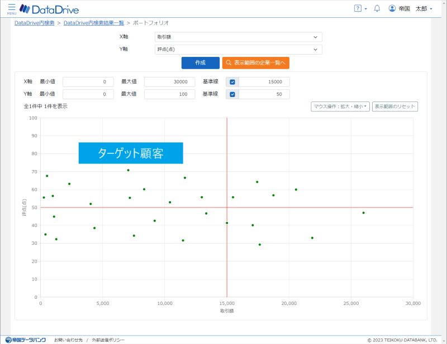Click the 取引額 x-axis label
Image resolution: width=447 pixels, height=344 pixels.
click(x=227, y=311)
